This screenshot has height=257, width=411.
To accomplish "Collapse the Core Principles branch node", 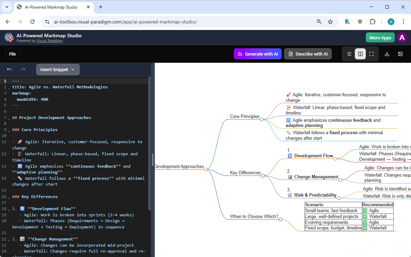I will point(262,119).
